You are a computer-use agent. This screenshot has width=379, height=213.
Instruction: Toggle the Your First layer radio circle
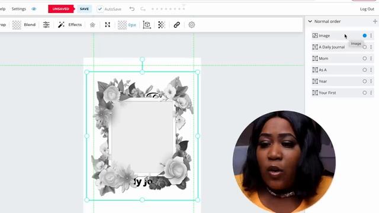pos(365,93)
